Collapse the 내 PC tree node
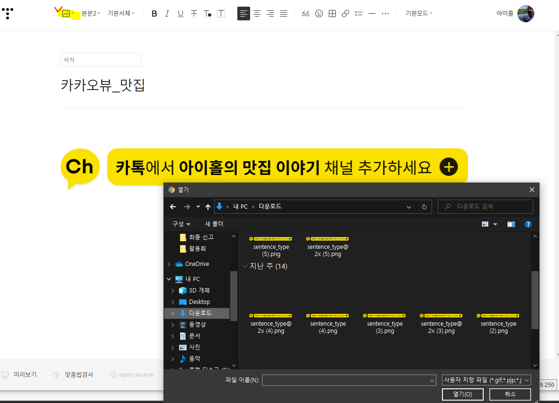This screenshot has width=559, height=403. [x=169, y=279]
